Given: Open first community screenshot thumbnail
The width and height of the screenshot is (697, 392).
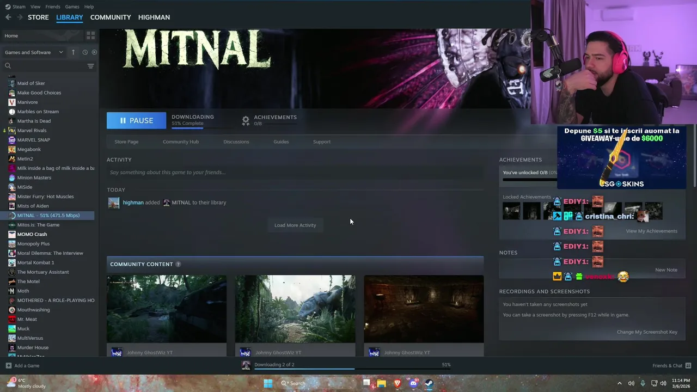Looking at the screenshot, I should [x=167, y=309].
